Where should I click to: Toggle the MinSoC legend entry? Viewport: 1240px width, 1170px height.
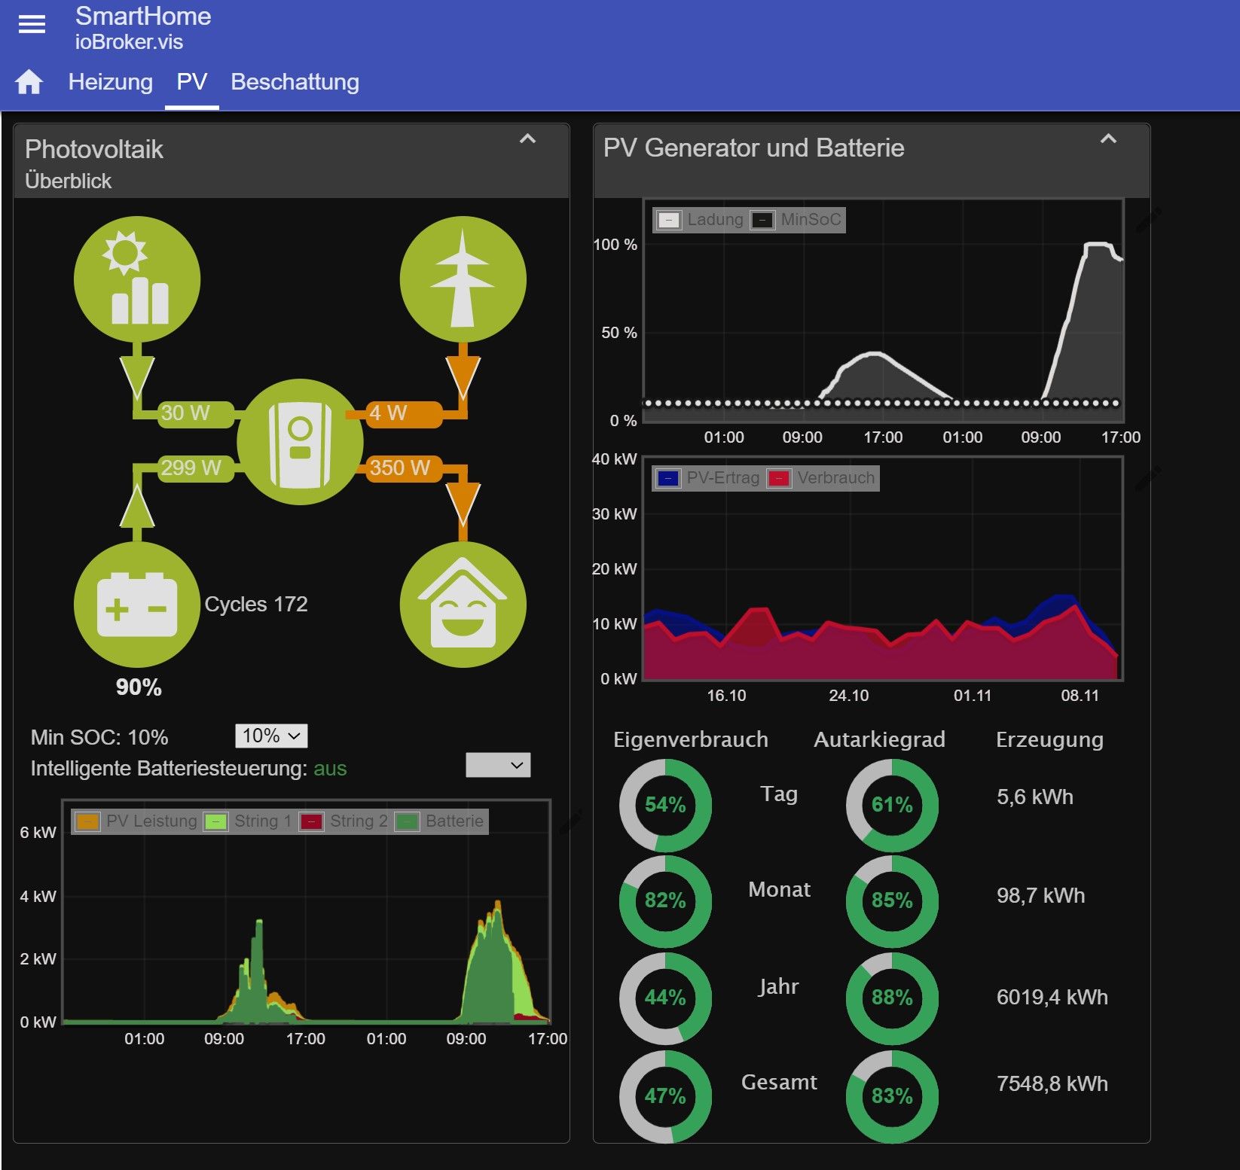click(x=796, y=219)
